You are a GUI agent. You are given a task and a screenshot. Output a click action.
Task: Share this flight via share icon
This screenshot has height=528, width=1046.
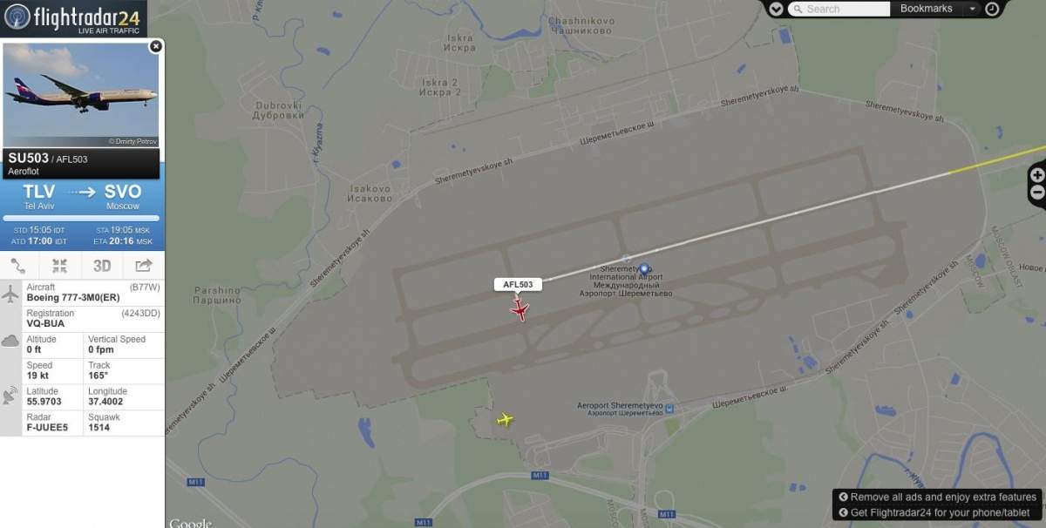tap(144, 266)
